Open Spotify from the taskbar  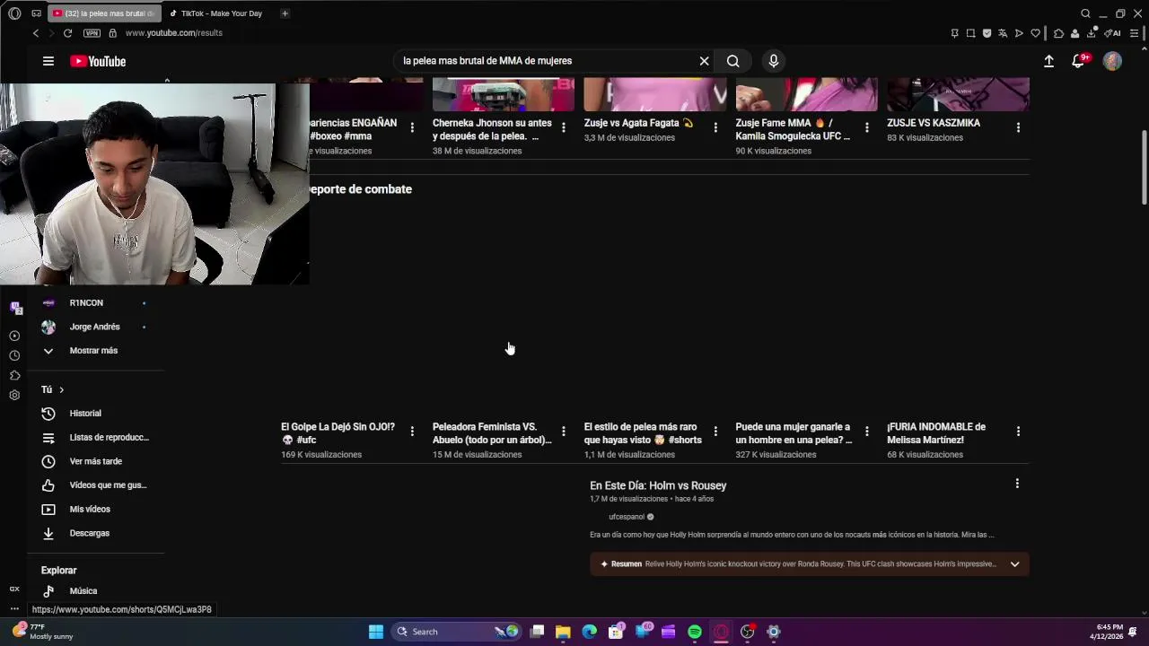coord(695,632)
